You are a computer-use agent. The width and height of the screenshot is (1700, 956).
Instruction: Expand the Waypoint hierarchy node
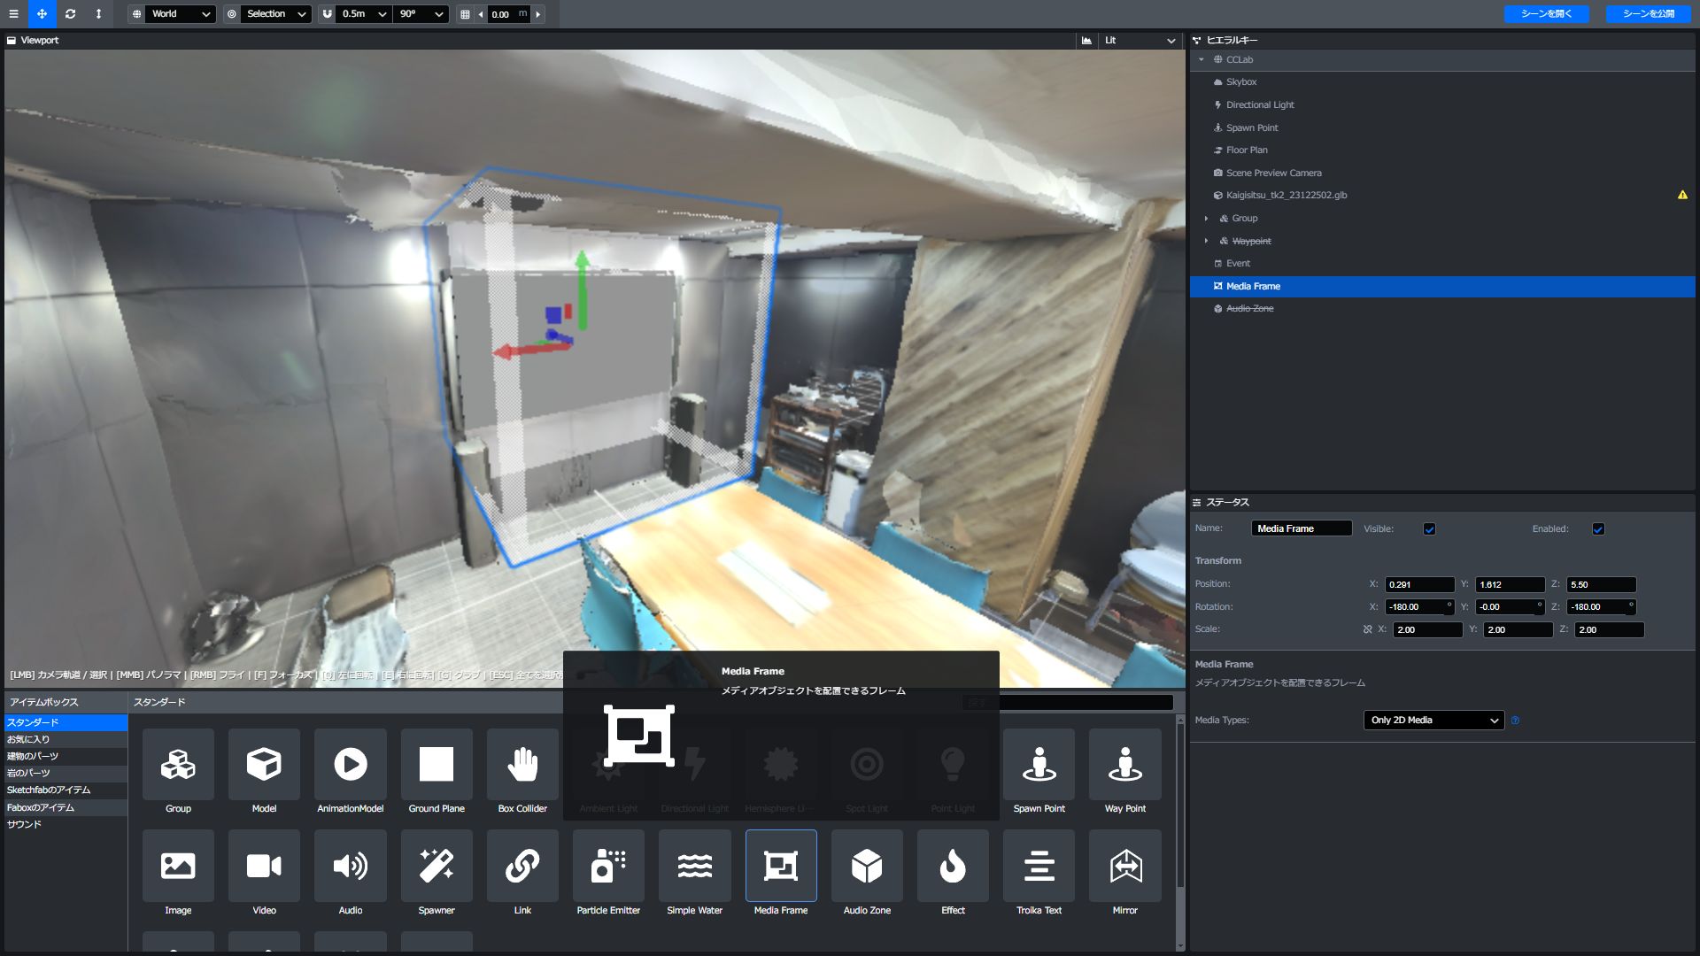pos(1206,242)
